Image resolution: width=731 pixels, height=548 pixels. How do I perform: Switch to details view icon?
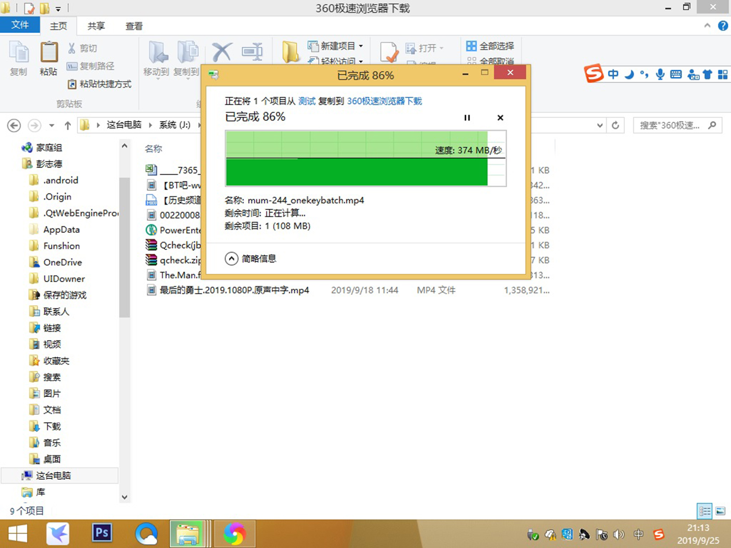pos(704,511)
